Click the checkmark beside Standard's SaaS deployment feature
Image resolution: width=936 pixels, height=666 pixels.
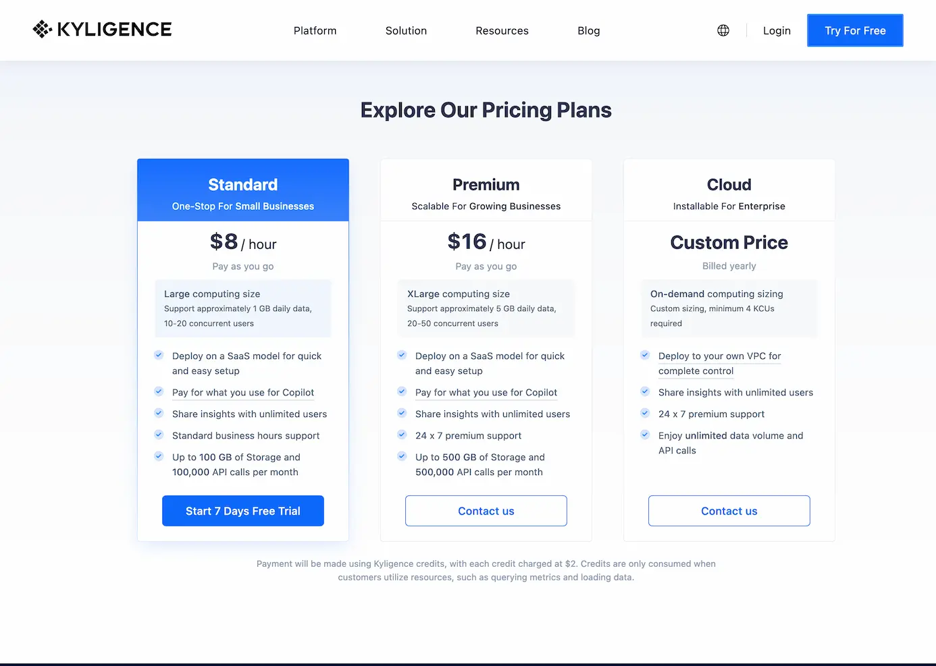[x=159, y=354]
